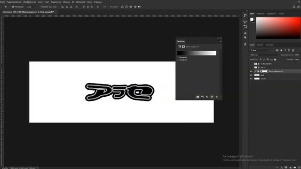Open the Файл menu
The width and height of the screenshot is (301, 169).
[2, 2]
